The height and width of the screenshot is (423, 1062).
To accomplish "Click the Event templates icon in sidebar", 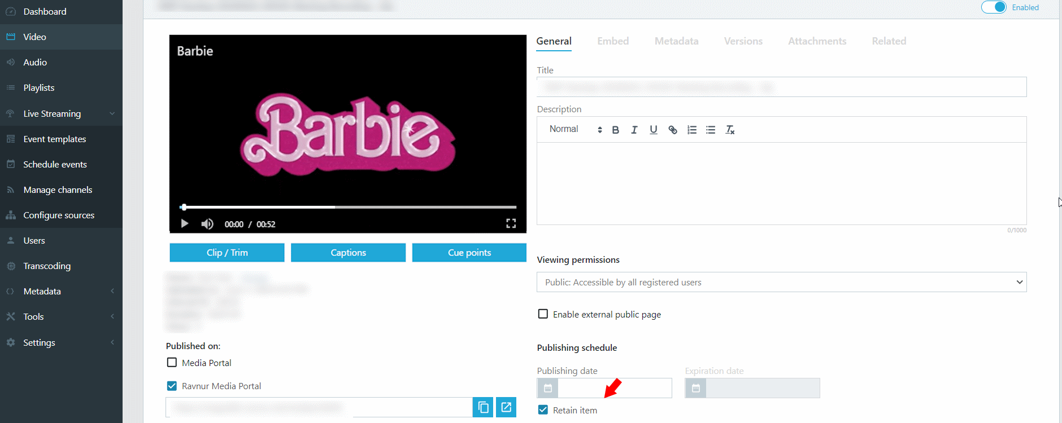I will tap(10, 139).
